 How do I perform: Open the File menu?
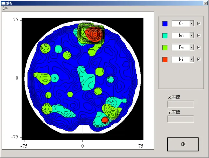pos(5,8)
